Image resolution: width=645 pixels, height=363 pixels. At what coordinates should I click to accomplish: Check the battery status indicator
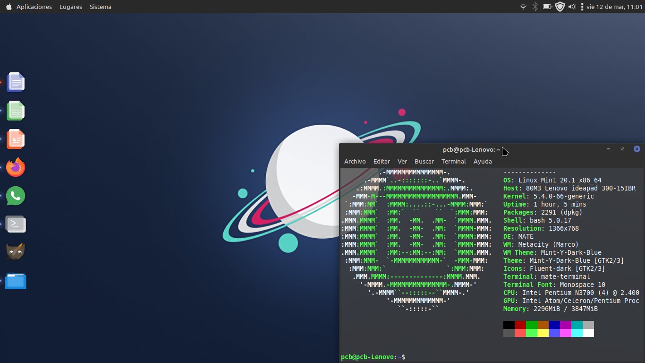[548, 7]
